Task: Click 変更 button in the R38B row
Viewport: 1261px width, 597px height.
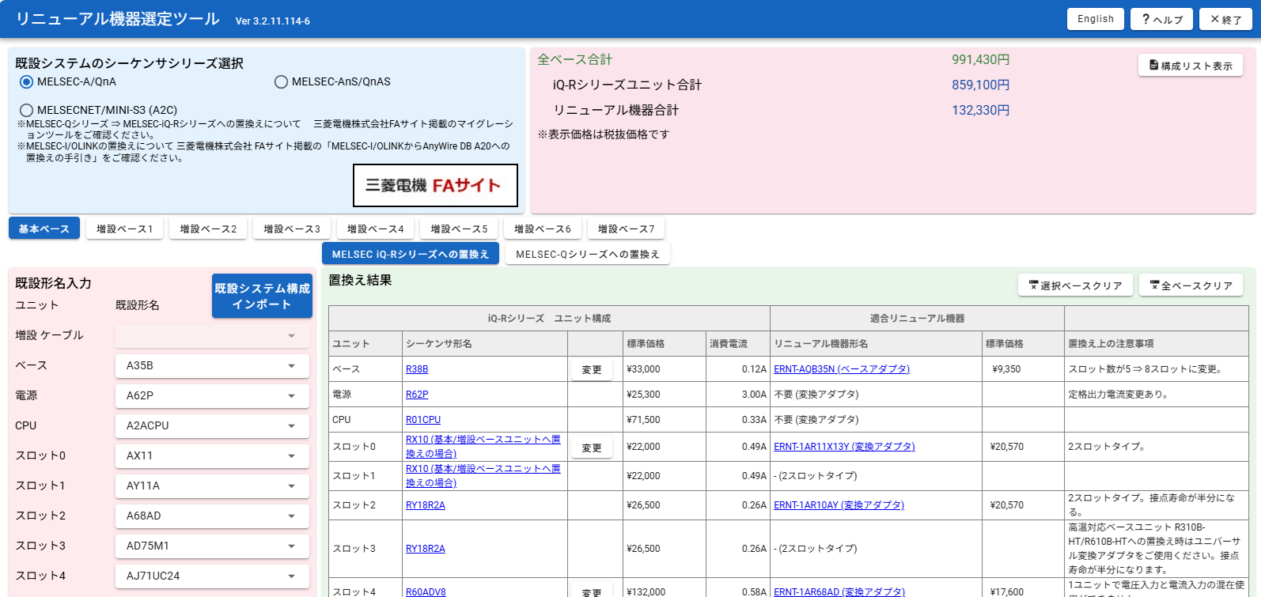Action: pos(591,370)
